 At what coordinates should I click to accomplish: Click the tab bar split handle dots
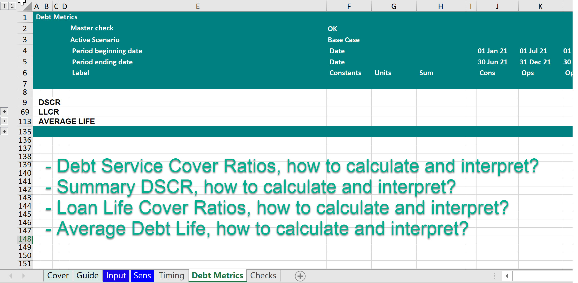494,276
